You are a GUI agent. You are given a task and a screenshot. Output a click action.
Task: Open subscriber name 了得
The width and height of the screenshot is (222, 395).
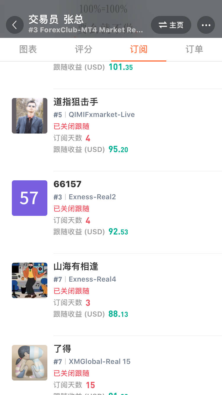[62, 349]
